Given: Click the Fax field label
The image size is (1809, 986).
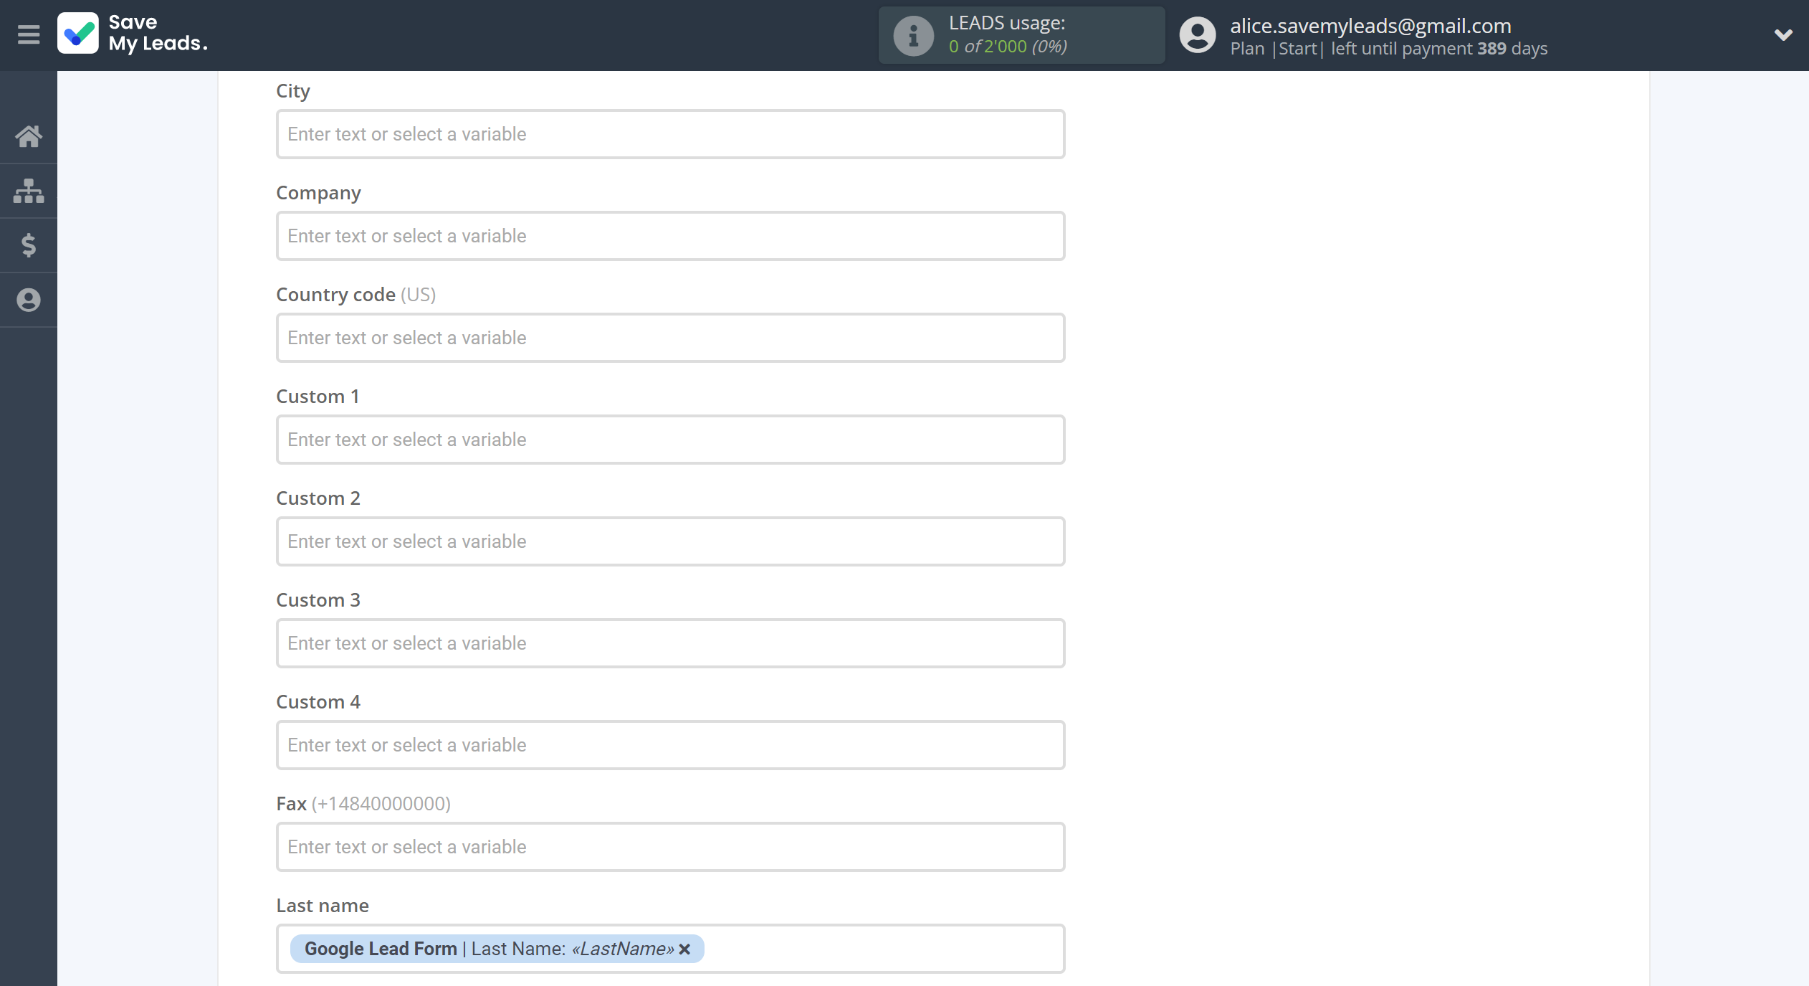Looking at the screenshot, I should (363, 804).
